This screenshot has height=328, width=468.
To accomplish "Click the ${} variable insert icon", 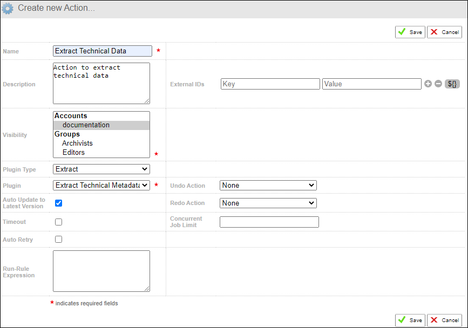I will pos(452,84).
